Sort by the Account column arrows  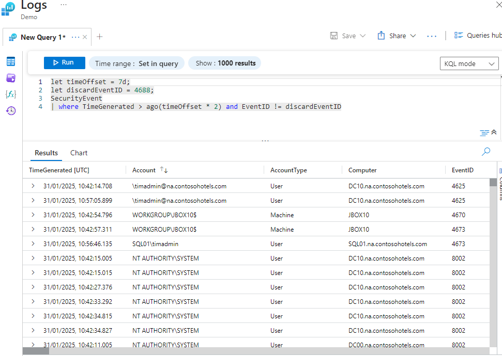pyautogui.click(x=164, y=170)
